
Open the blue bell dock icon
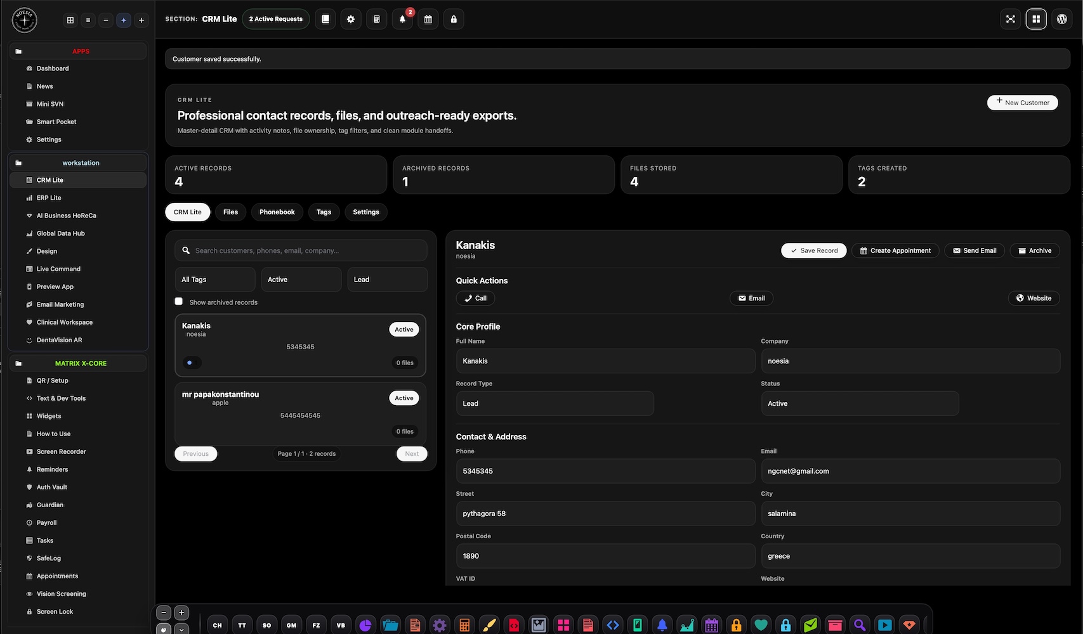662,625
